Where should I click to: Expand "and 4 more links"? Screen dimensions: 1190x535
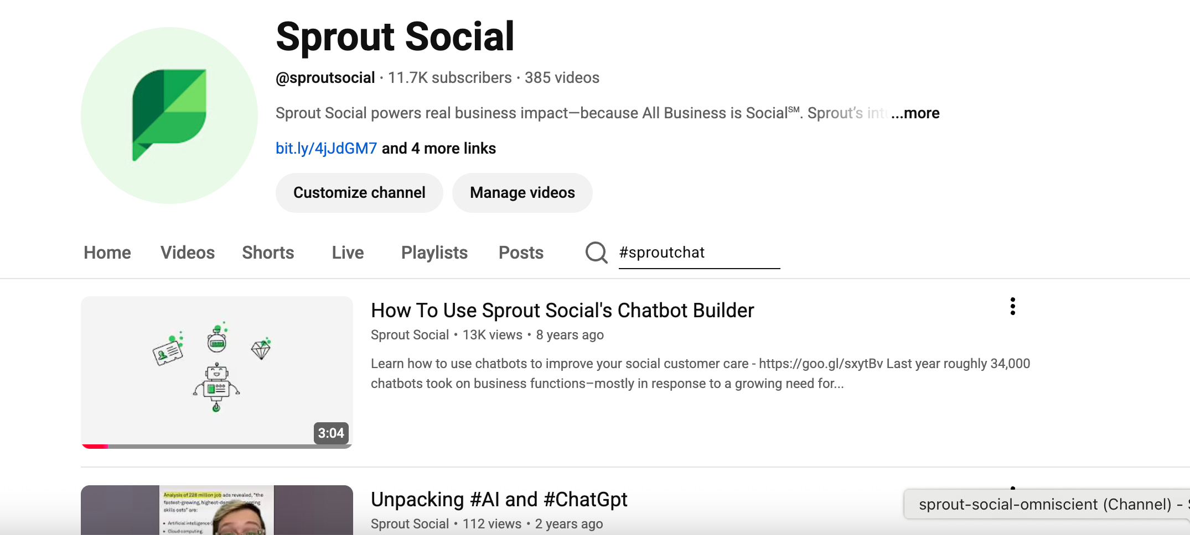438,148
